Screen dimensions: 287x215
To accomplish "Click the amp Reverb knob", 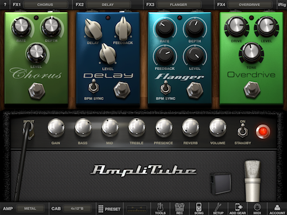I will [x=191, y=128].
